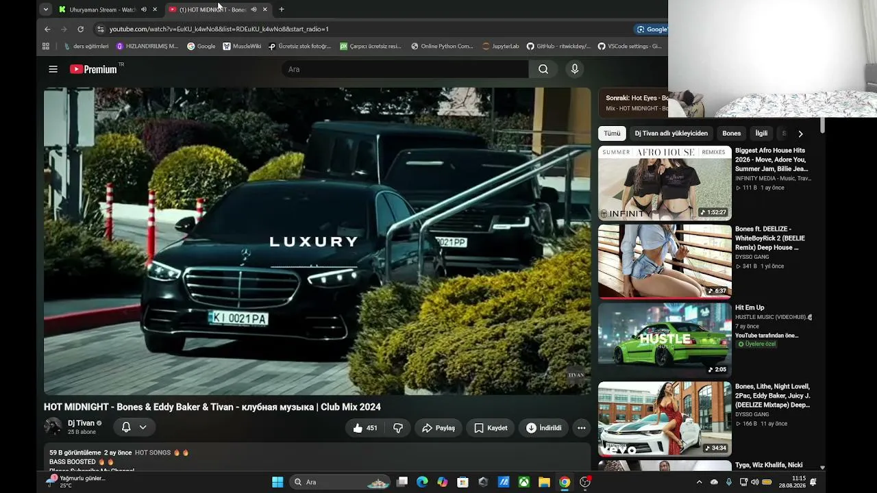
Task: View site information icon in address bar
Action: [x=100, y=29]
